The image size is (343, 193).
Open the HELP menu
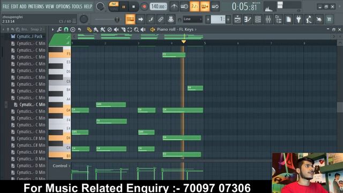(88, 6)
